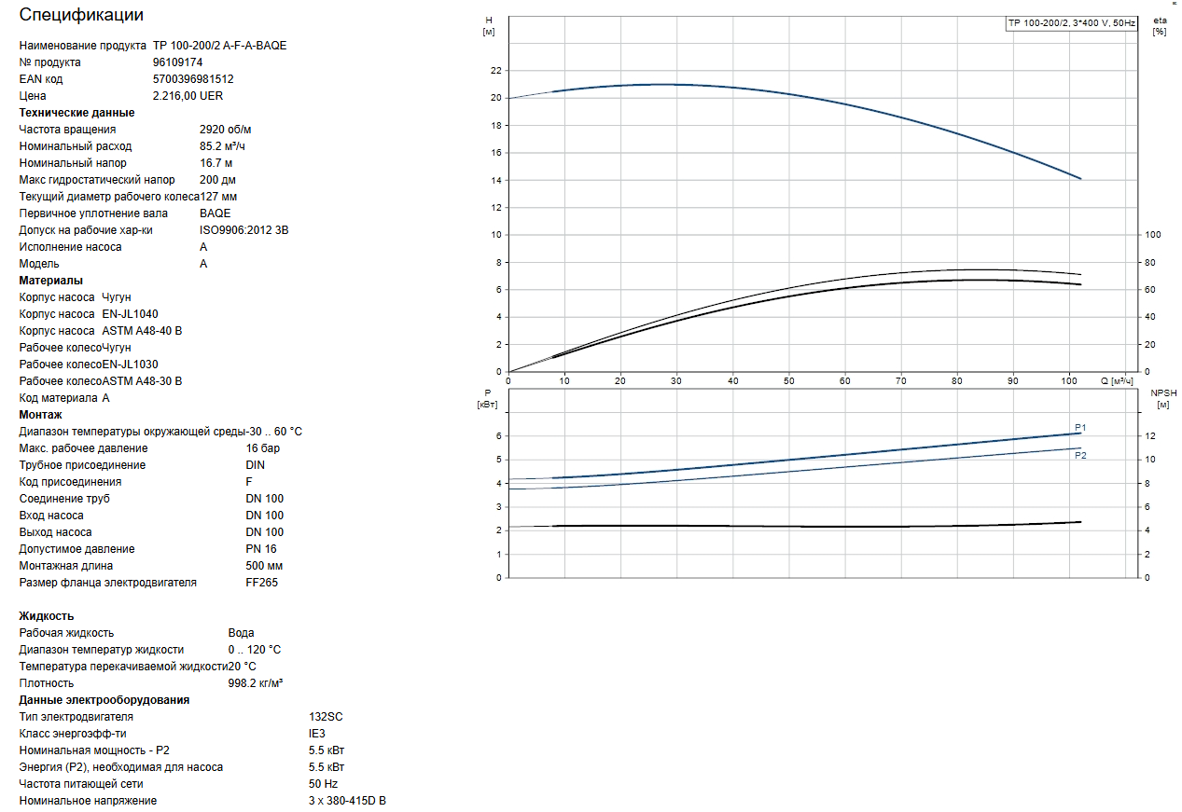Click fluid temperature range "0 .. 120 °C"
The width and height of the screenshot is (1182, 812).
coord(255,650)
